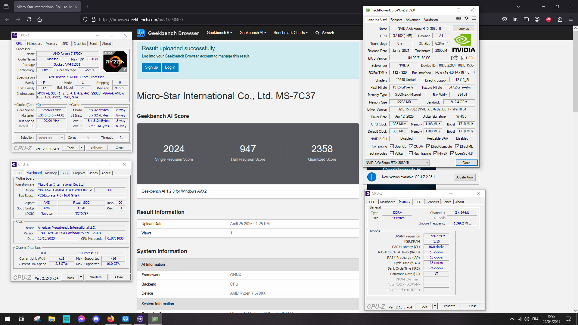The height and width of the screenshot is (325, 578).
Task: Click the GPU-Z screenshot camera icon
Action: coord(458,18)
